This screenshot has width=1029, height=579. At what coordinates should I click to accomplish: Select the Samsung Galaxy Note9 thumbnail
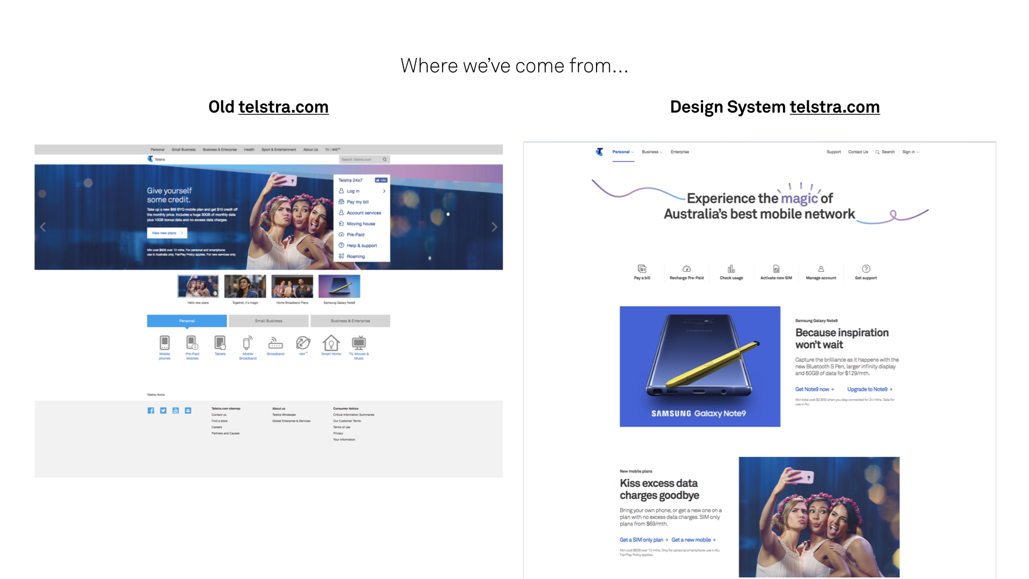[339, 286]
